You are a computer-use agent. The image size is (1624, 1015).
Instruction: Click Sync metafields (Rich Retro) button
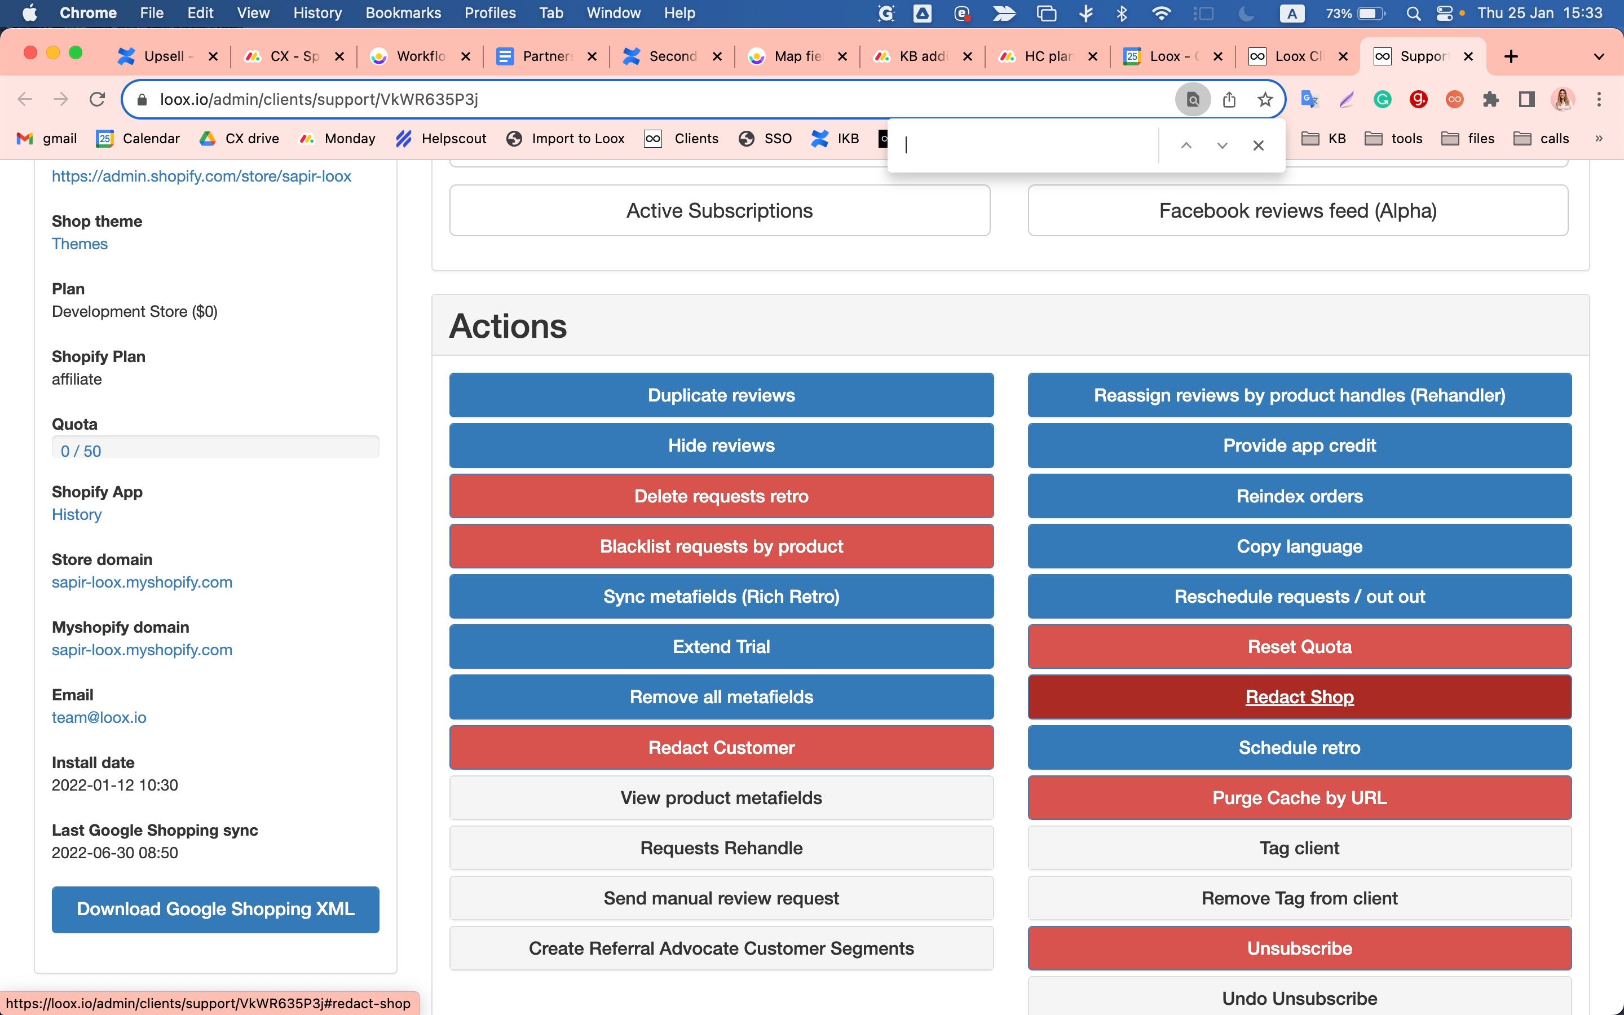tap(721, 596)
